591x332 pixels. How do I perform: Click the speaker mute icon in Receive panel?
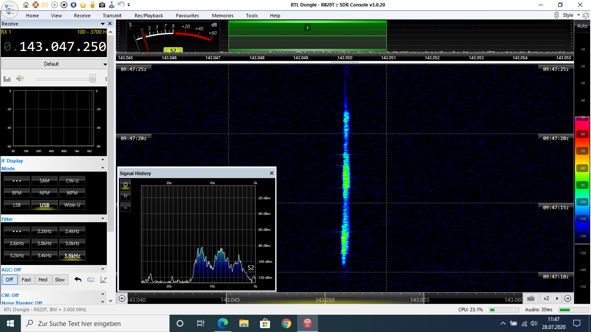[x=19, y=78]
